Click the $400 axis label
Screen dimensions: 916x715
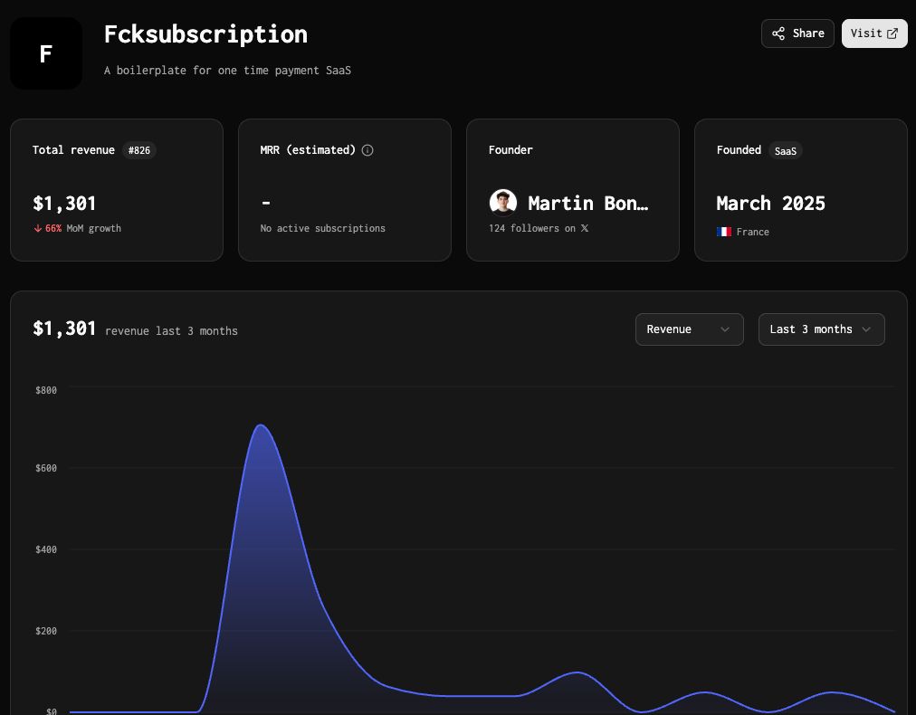[x=46, y=549]
